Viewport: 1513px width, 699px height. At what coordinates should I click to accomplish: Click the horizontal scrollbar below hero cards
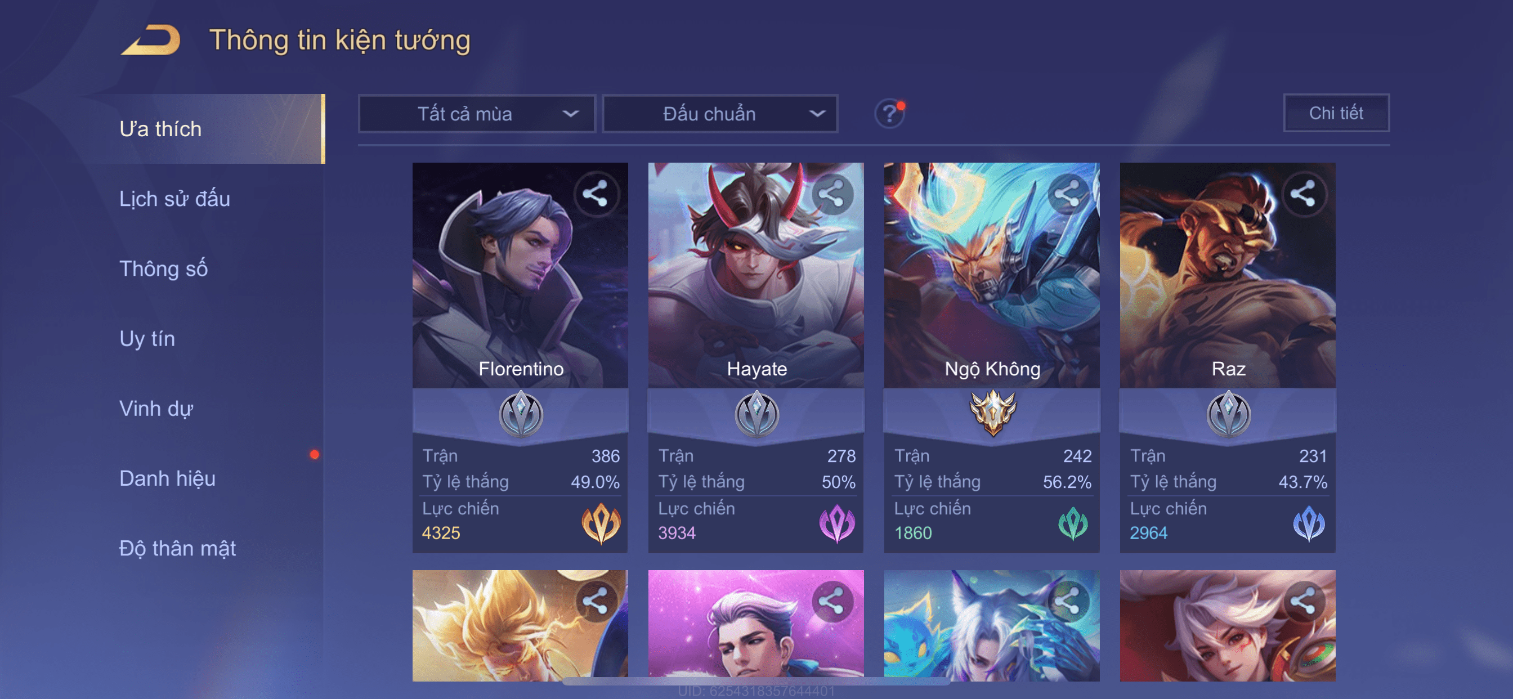coord(756,682)
